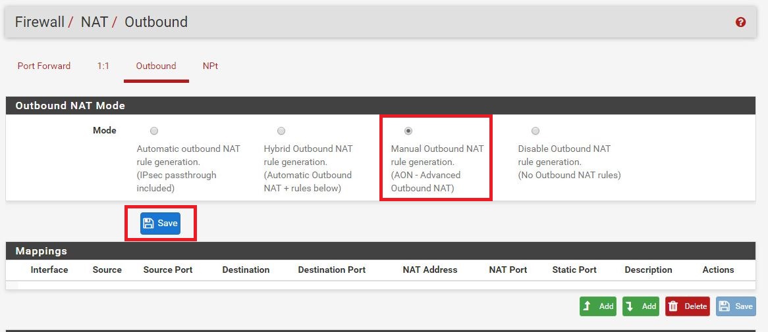Screen dimensions: 768x332
Task: Select Manual Outbound NAT rule generation radio
Action: pos(408,131)
